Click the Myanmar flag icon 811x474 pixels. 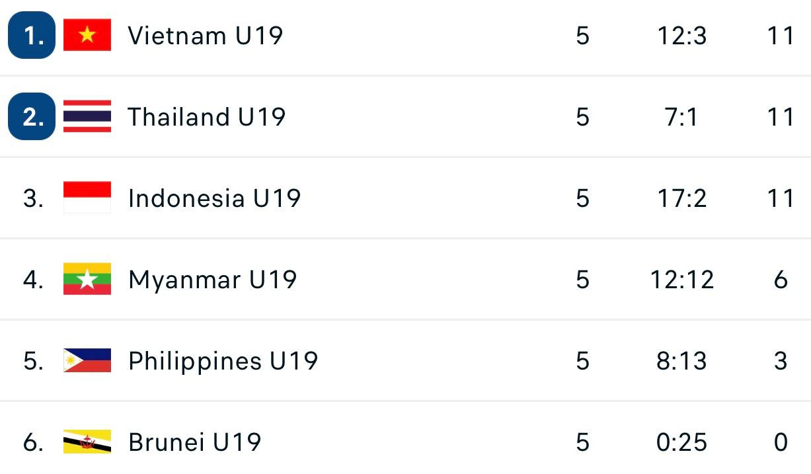point(87,279)
